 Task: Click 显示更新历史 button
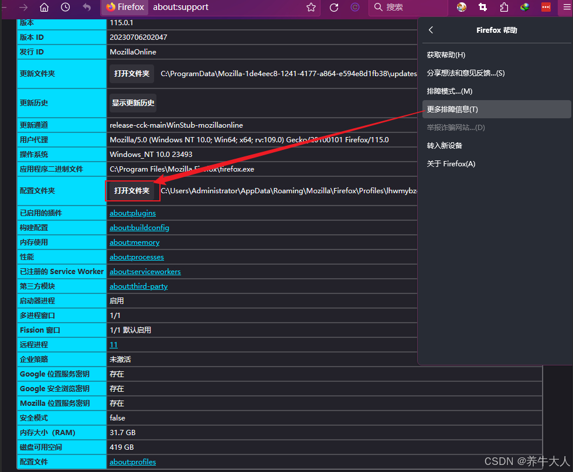(133, 103)
